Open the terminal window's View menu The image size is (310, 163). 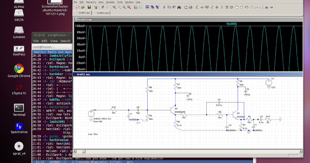pyautogui.click(x=54, y=41)
